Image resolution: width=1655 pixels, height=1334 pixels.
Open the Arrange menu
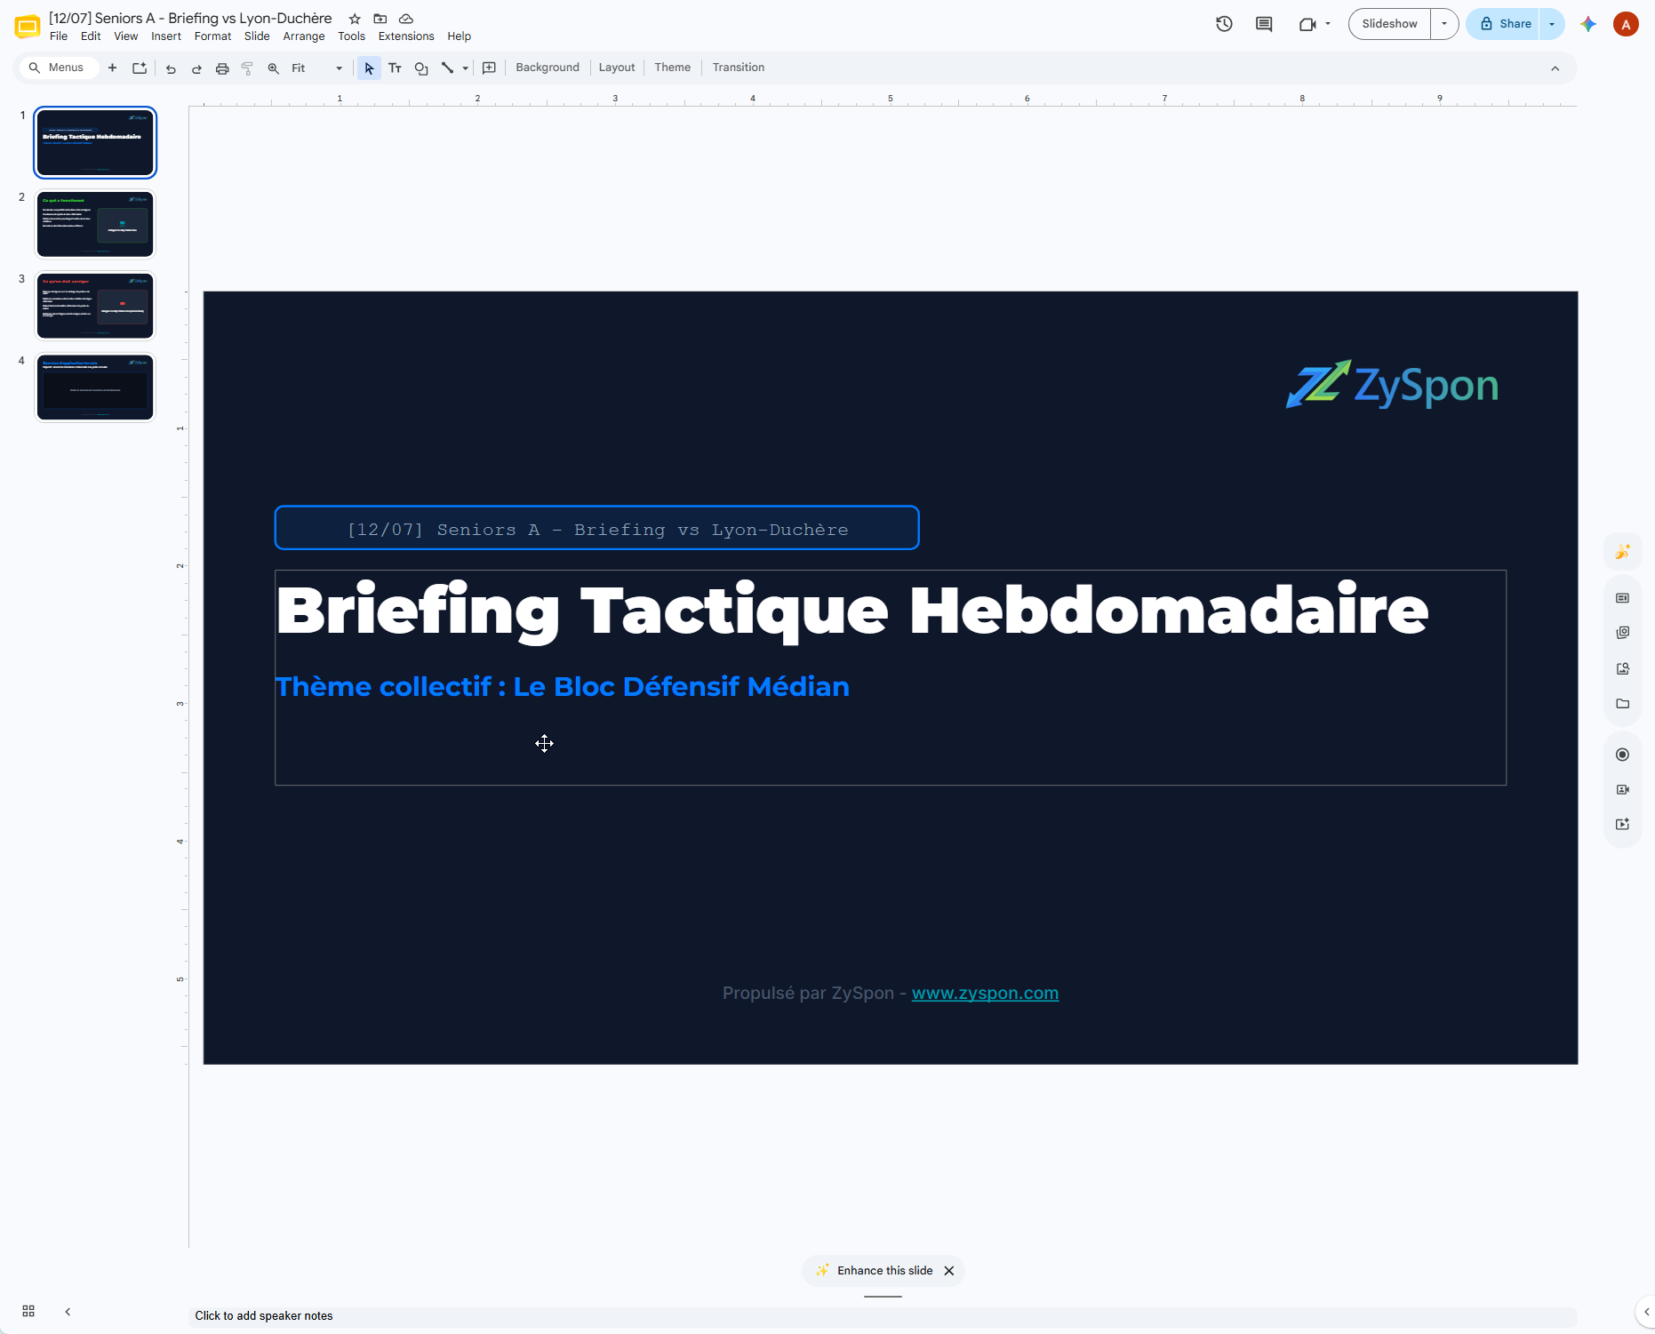[x=304, y=36]
